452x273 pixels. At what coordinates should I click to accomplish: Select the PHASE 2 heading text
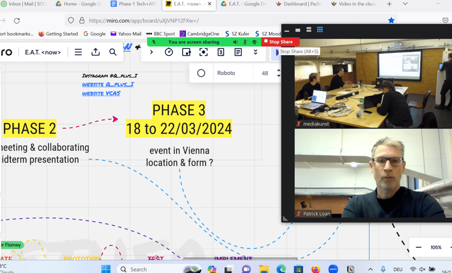point(29,128)
